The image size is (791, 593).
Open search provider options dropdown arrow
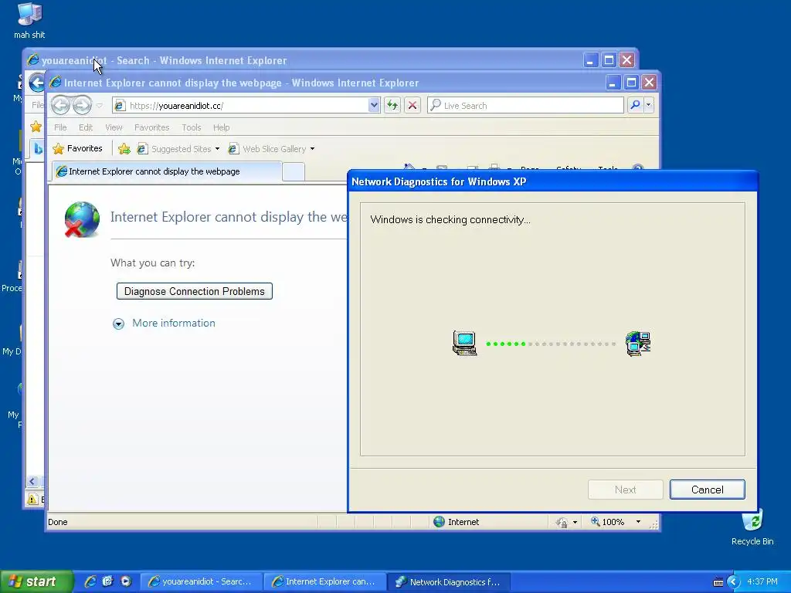649,105
